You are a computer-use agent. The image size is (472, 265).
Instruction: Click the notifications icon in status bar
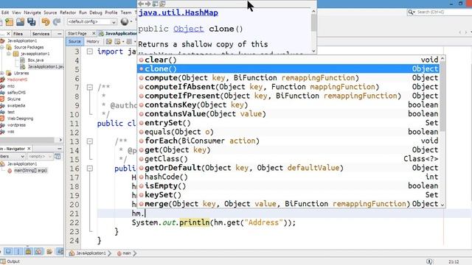point(429,261)
